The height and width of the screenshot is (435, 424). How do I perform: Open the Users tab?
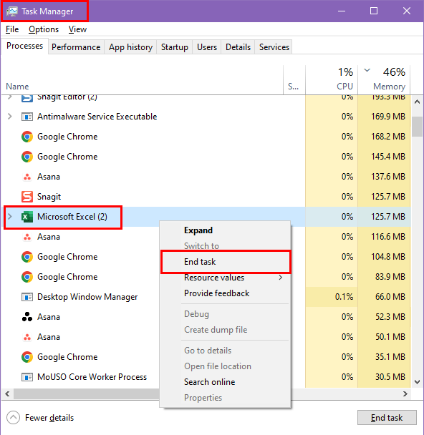tap(207, 47)
